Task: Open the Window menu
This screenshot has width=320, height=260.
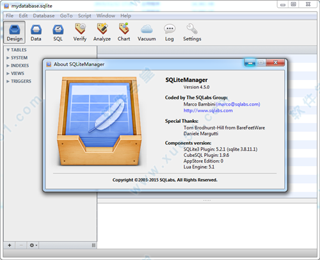Action: click(106, 15)
